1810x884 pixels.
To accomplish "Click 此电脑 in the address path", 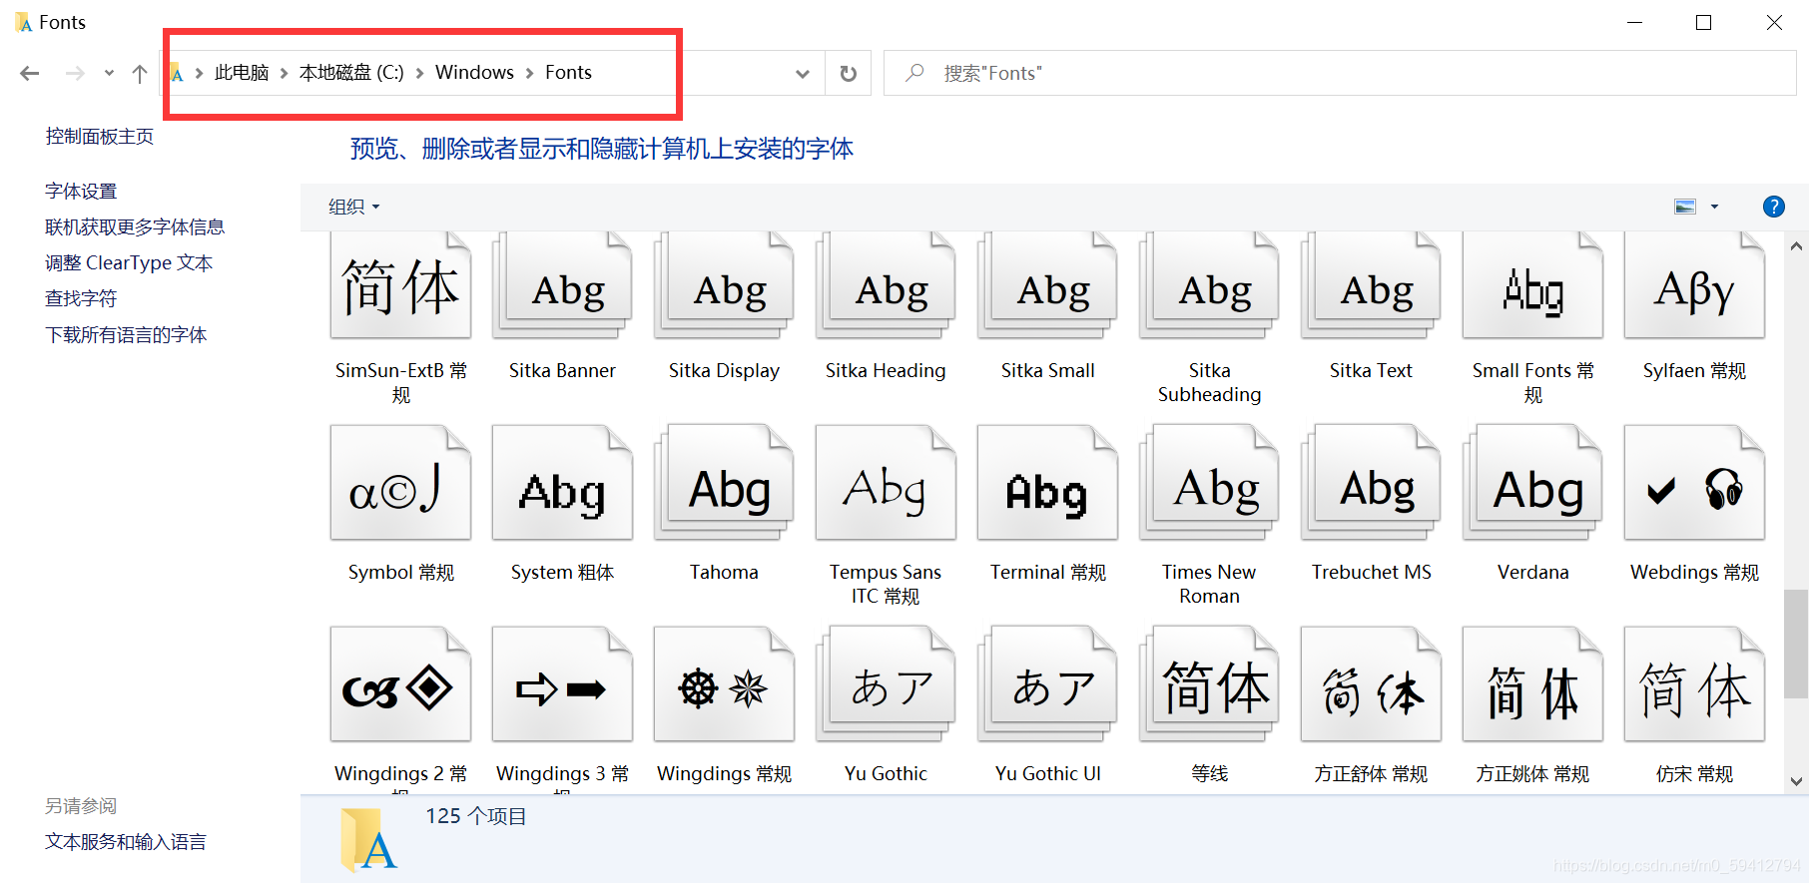I will click(x=242, y=72).
